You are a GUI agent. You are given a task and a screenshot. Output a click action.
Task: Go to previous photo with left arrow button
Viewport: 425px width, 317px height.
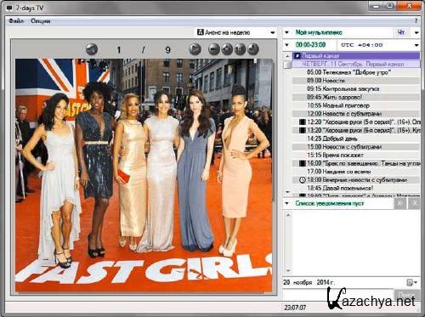[x=92, y=49]
